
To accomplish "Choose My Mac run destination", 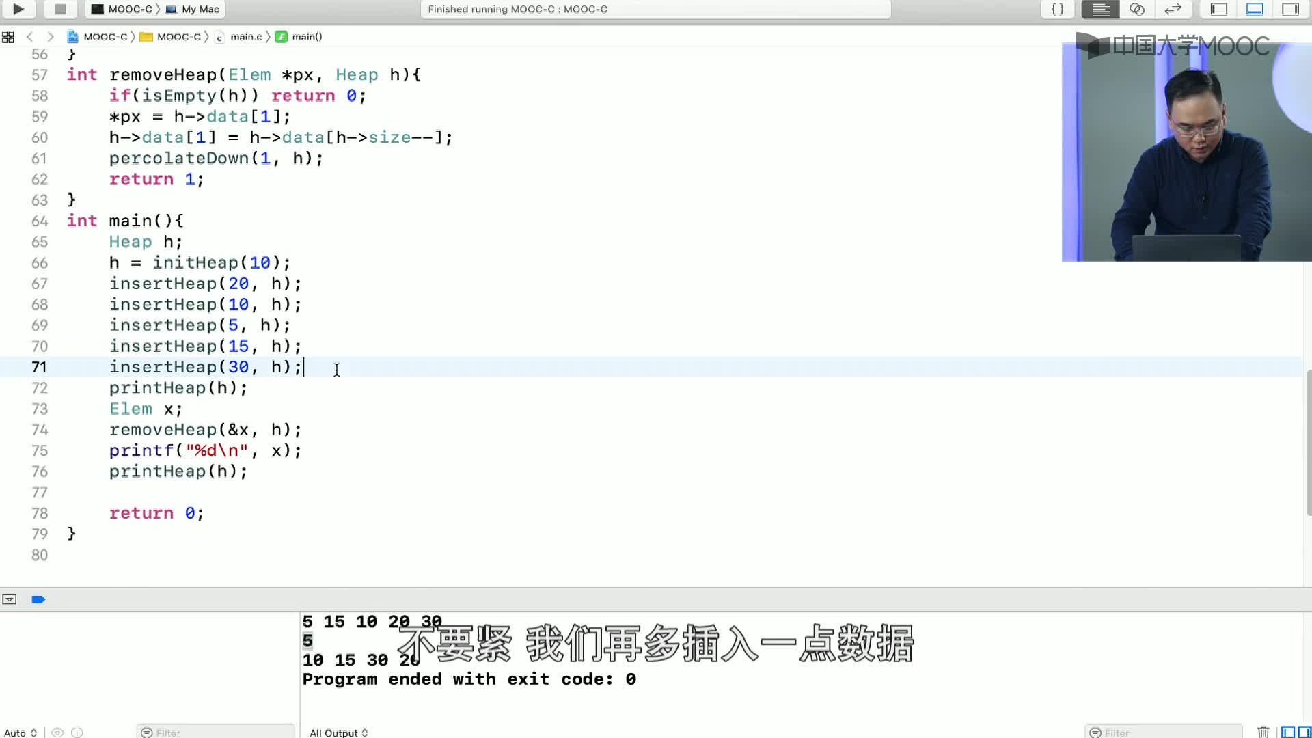I will pos(193,9).
